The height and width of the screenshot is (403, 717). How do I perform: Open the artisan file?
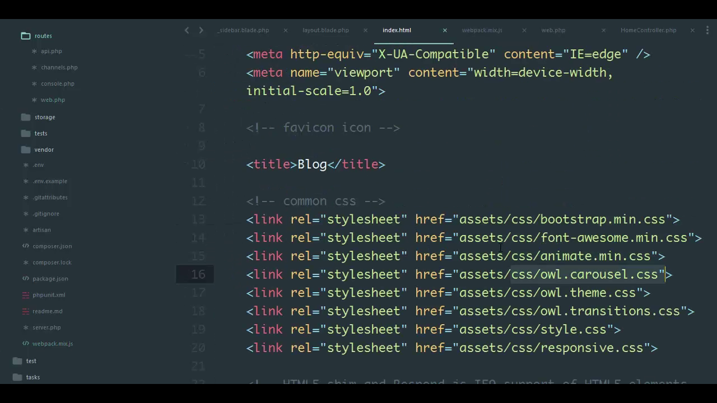[41, 230]
